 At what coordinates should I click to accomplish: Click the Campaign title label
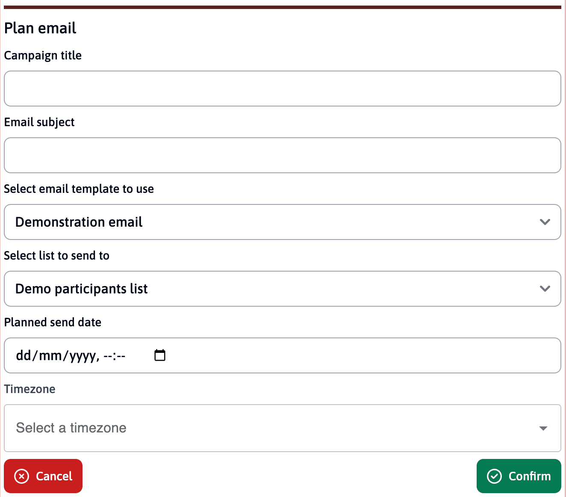(43, 56)
